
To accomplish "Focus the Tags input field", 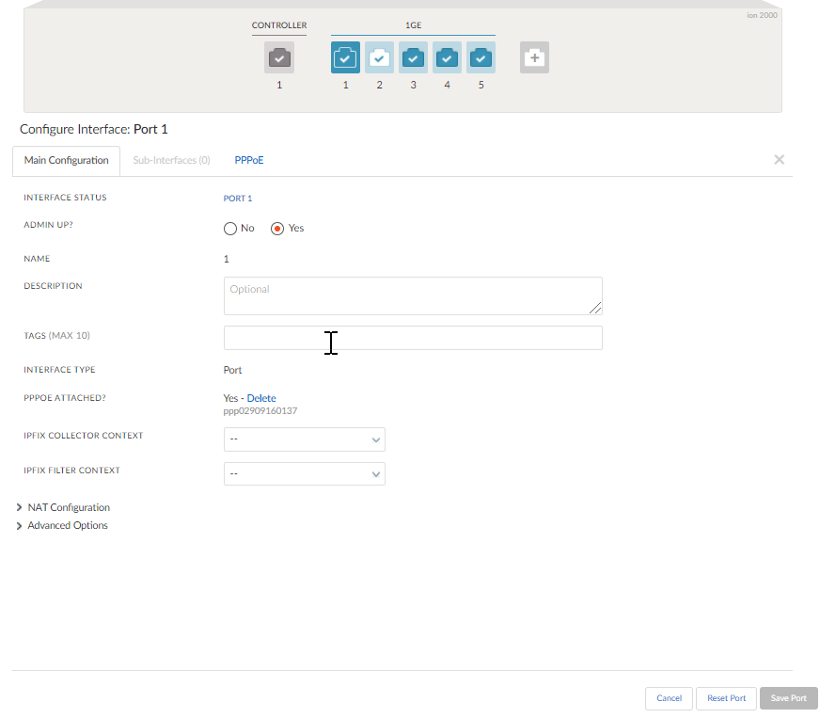I will [413, 338].
